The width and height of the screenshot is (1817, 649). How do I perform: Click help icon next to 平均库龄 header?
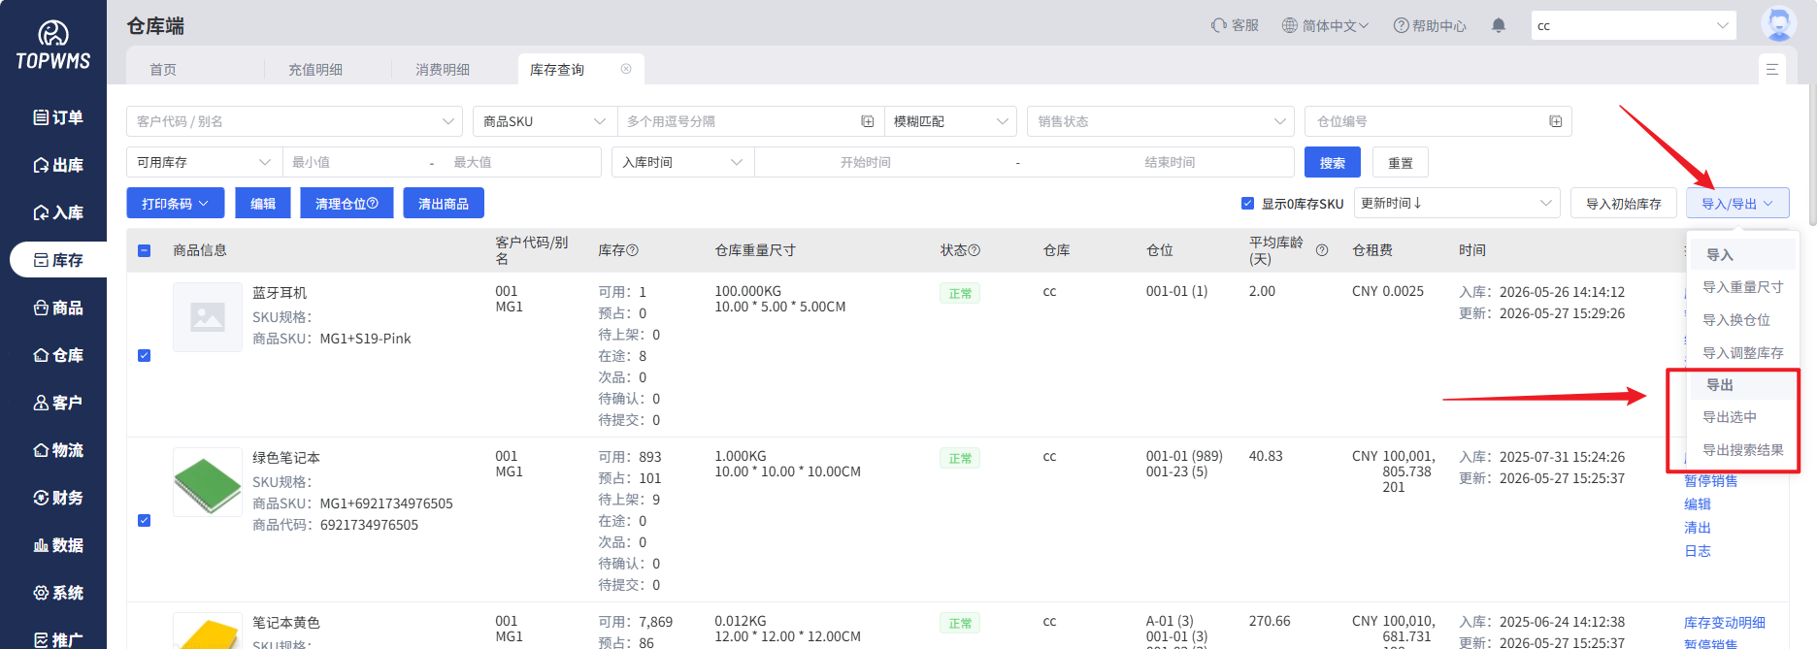point(1322,250)
